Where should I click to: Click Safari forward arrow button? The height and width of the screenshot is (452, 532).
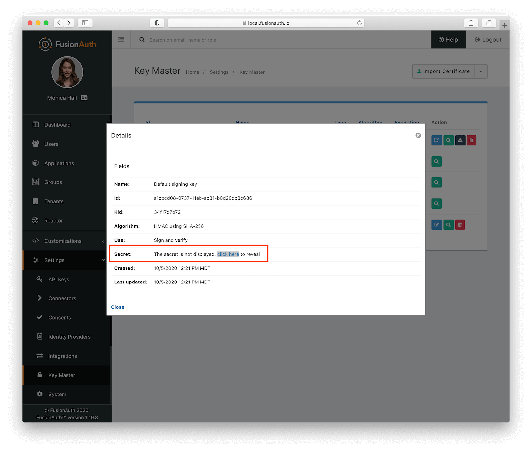[69, 23]
